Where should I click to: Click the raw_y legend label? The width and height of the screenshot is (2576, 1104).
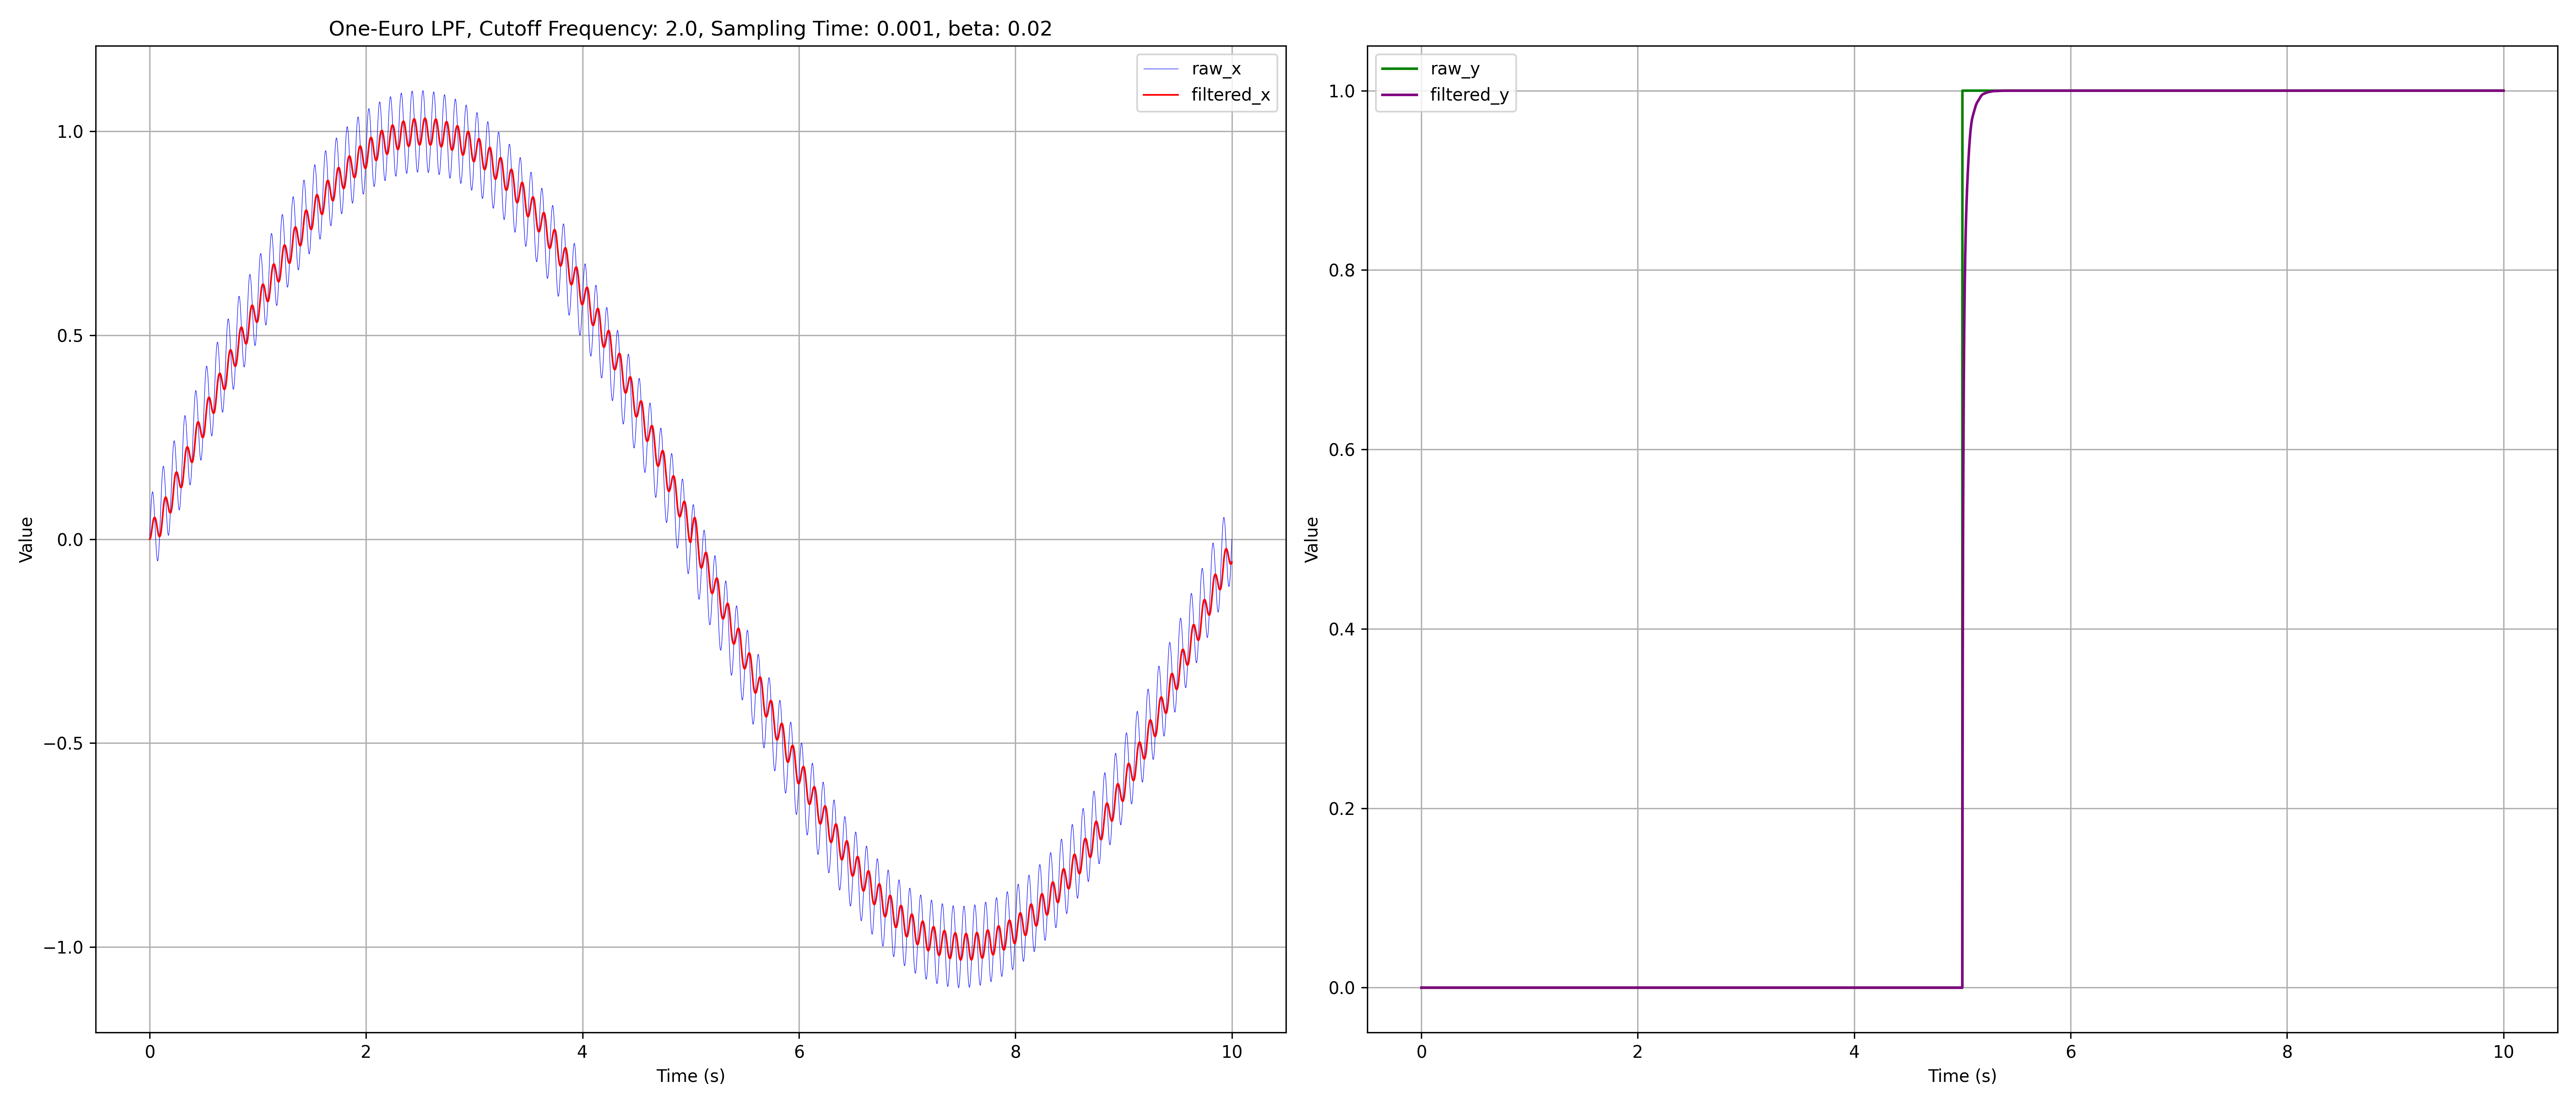(x=1454, y=69)
